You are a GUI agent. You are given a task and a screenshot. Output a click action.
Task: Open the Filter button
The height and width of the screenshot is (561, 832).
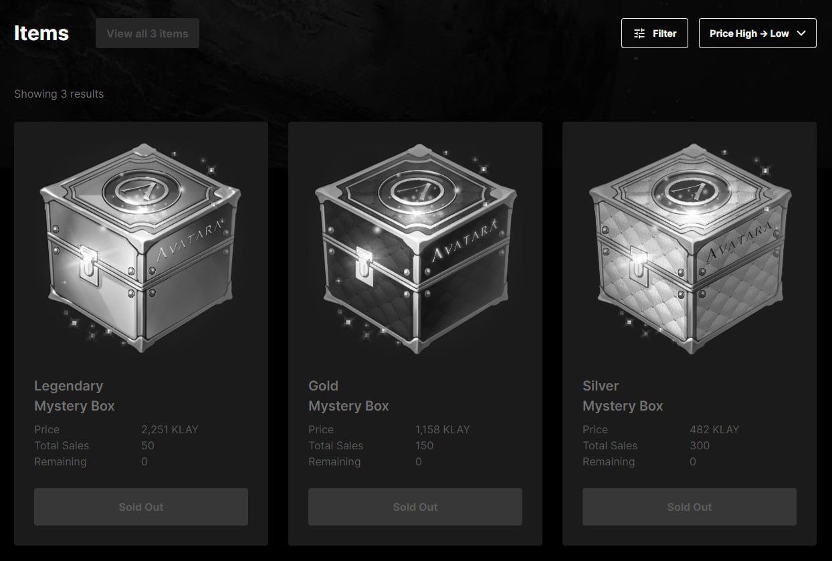click(655, 33)
